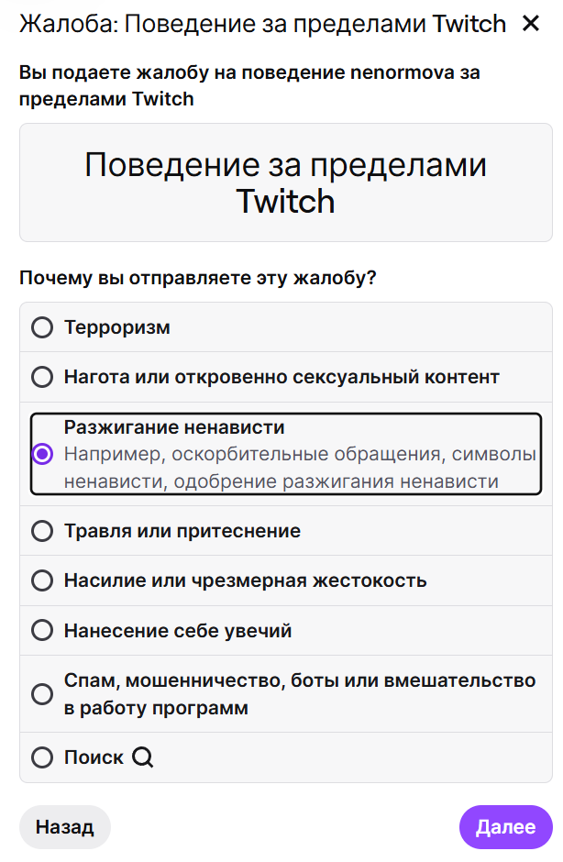Click the Разжигание ненависти option title text
The width and height of the screenshot is (563, 862).
tap(174, 427)
